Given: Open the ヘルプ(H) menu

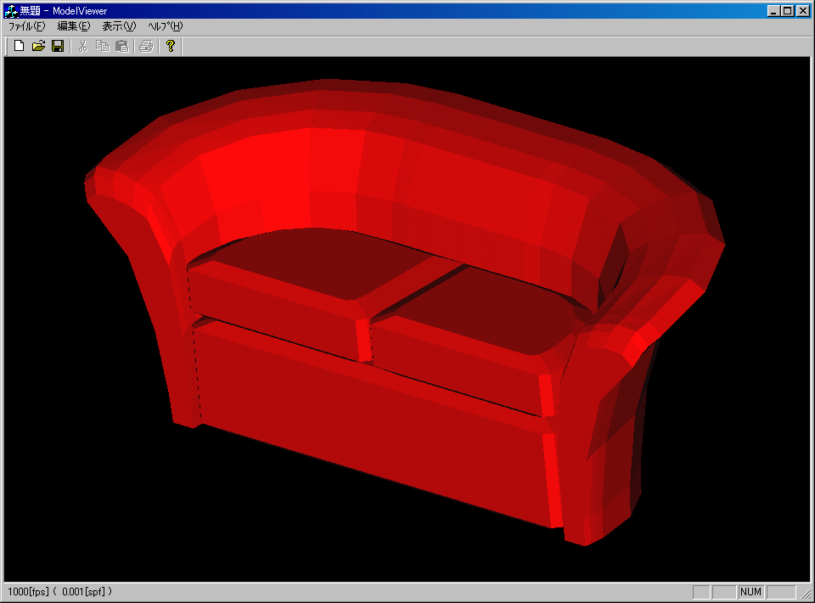Looking at the screenshot, I should tap(166, 26).
